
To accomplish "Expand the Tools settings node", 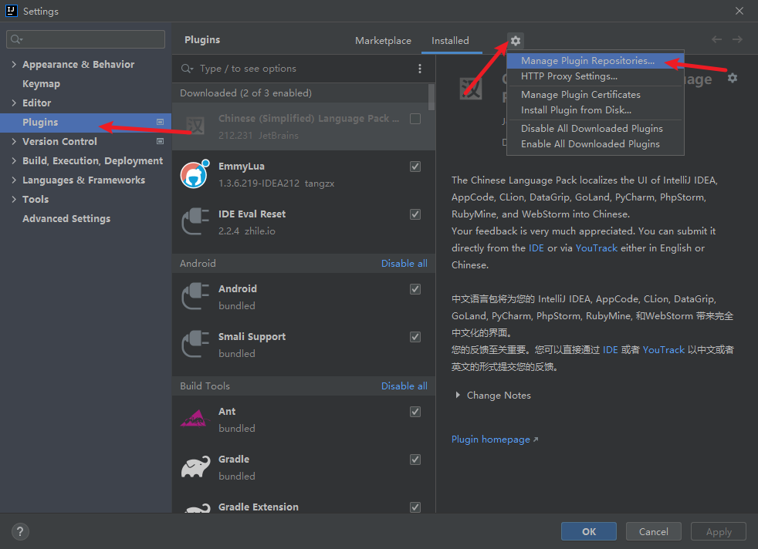I will click(14, 200).
